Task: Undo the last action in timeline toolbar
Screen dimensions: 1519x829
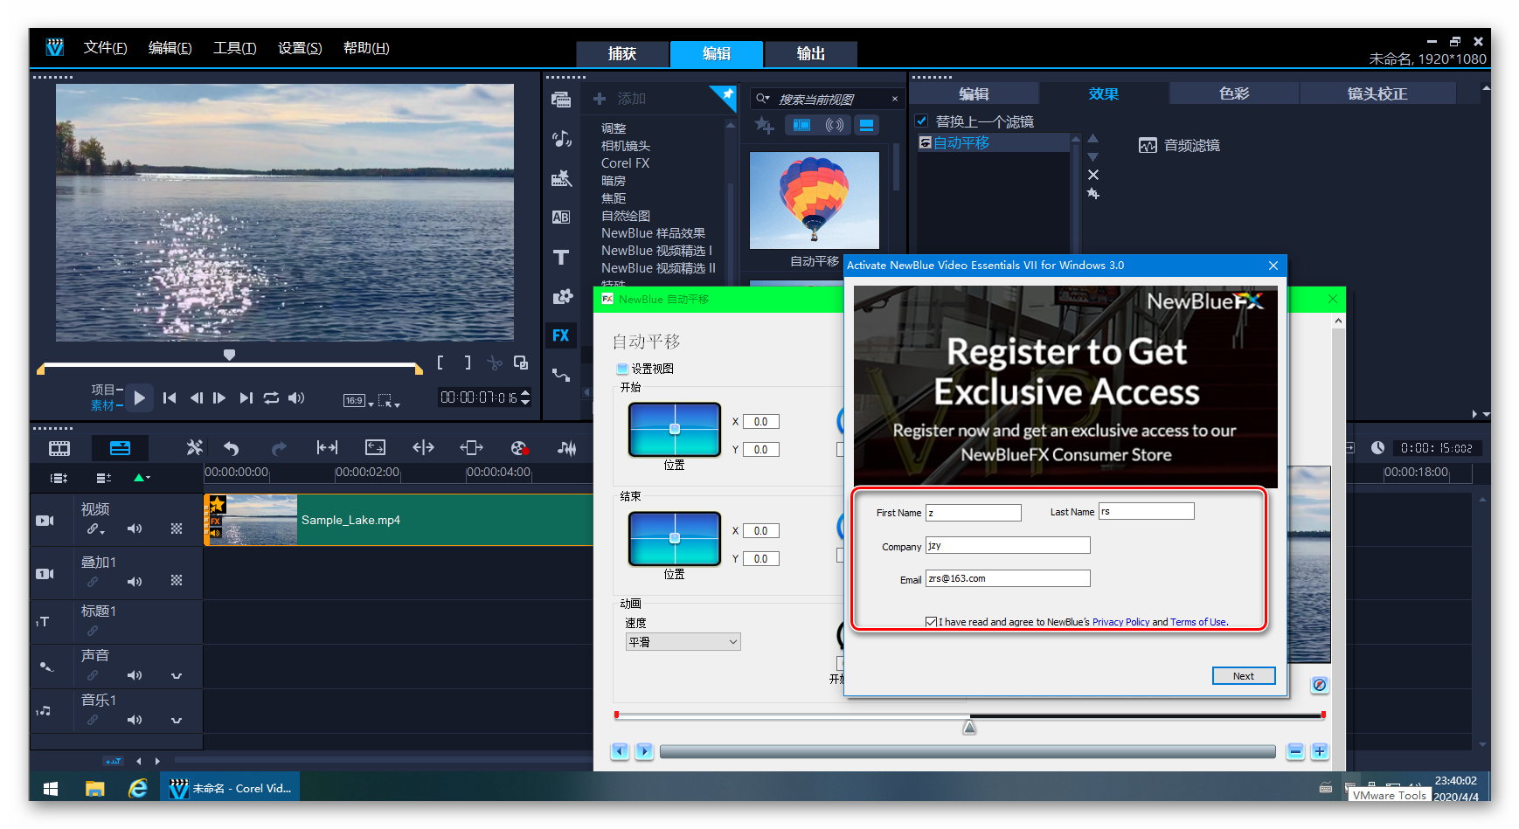Action: 232,448
